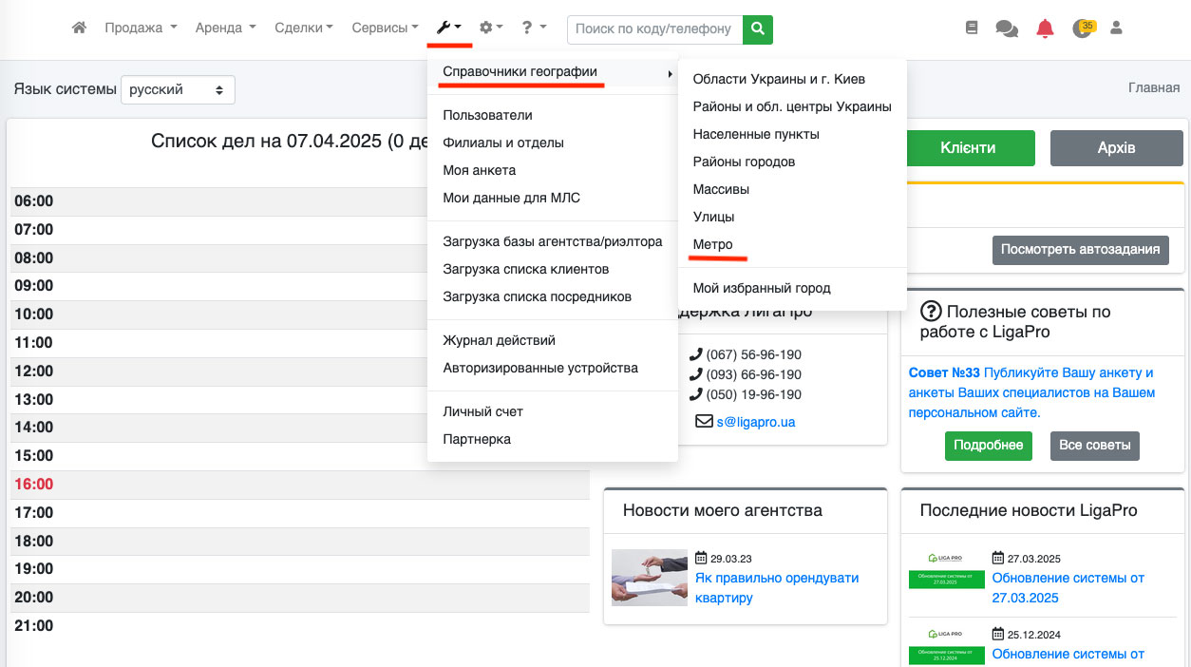1191x667 pixels.
Task: Open the book documentation icon
Action: tap(971, 29)
